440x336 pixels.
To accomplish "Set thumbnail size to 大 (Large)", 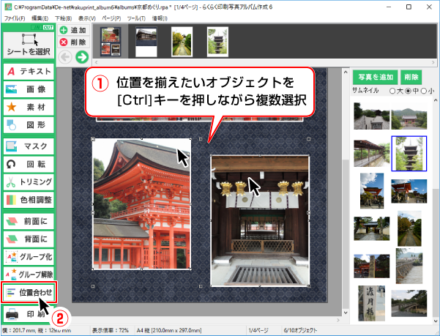I will pyautogui.click(x=392, y=90).
